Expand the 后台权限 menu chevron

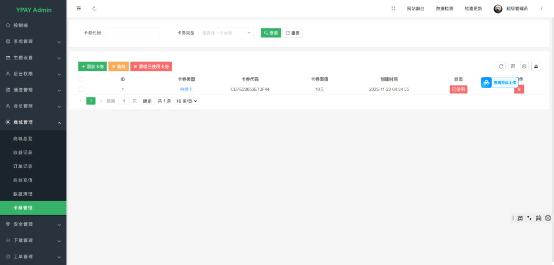click(60, 75)
